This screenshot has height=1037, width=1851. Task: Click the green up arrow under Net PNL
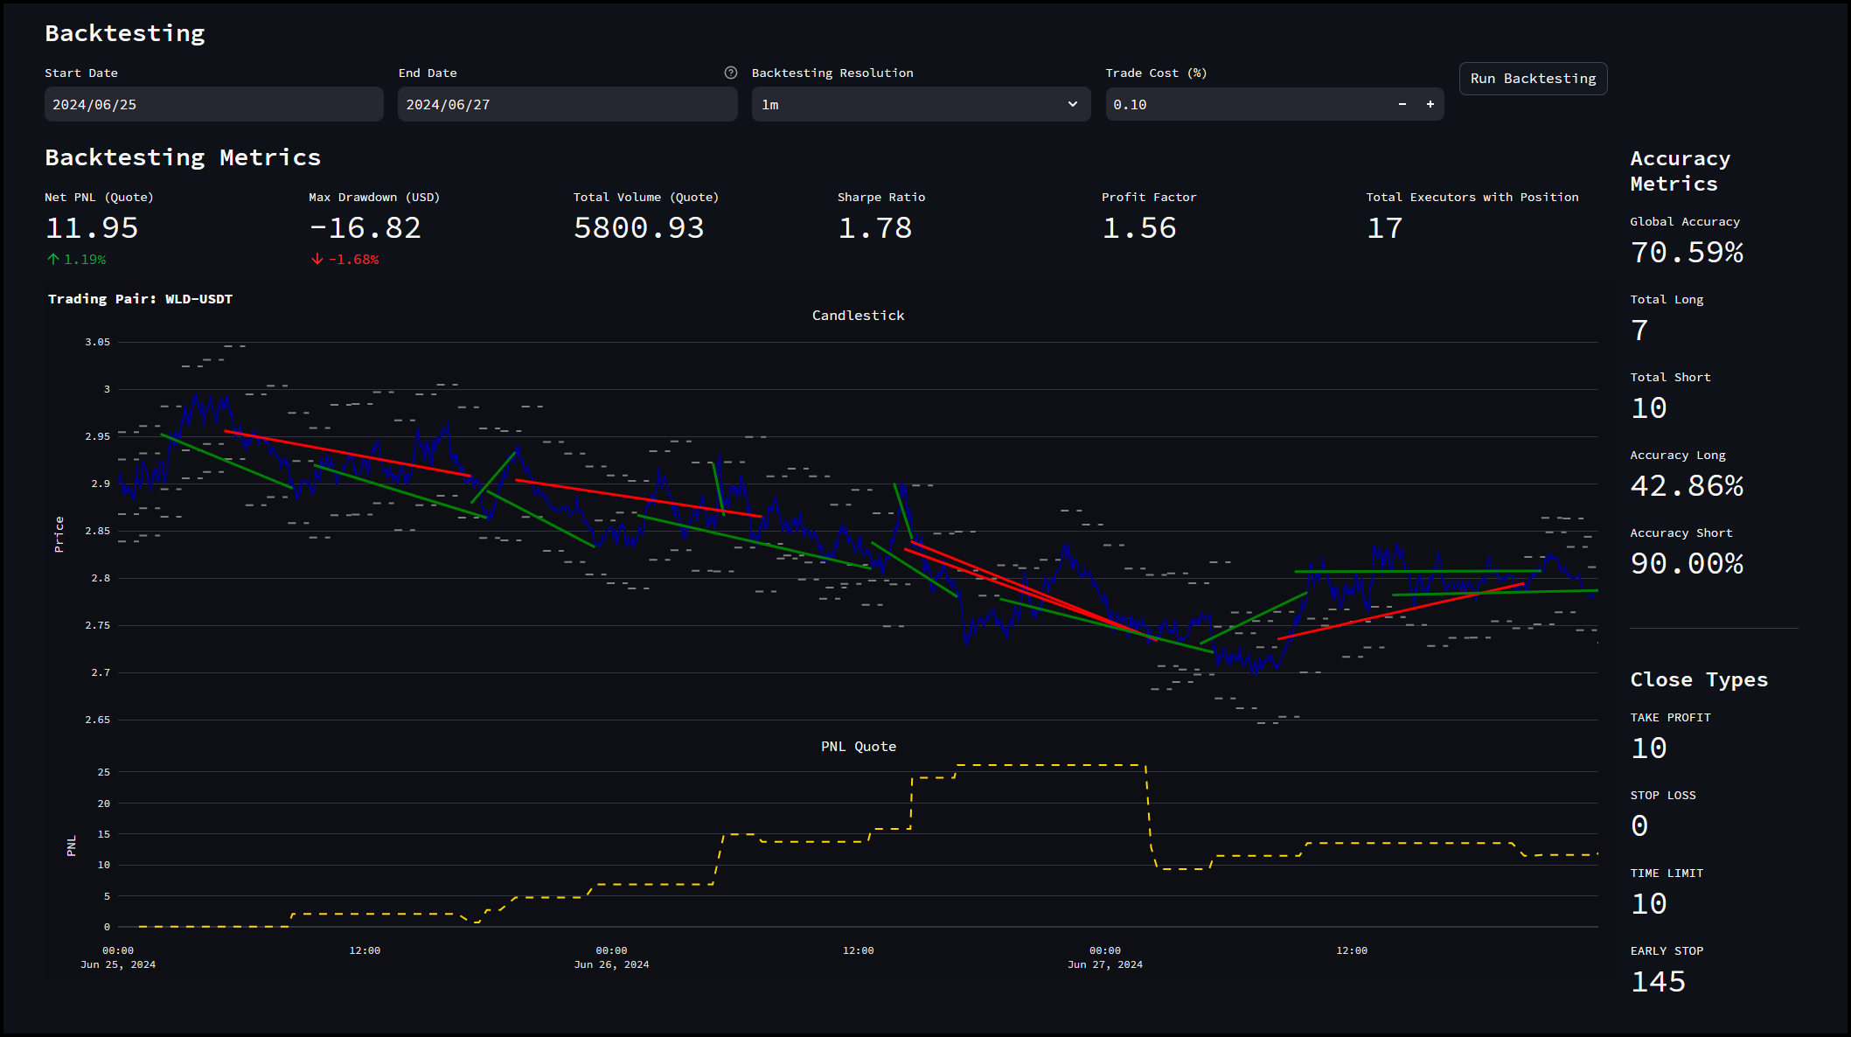[53, 260]
